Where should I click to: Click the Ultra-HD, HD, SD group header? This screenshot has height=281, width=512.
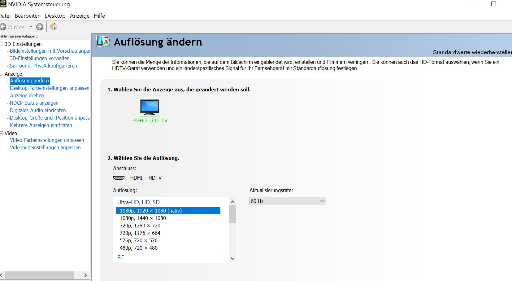pos(138,202)
